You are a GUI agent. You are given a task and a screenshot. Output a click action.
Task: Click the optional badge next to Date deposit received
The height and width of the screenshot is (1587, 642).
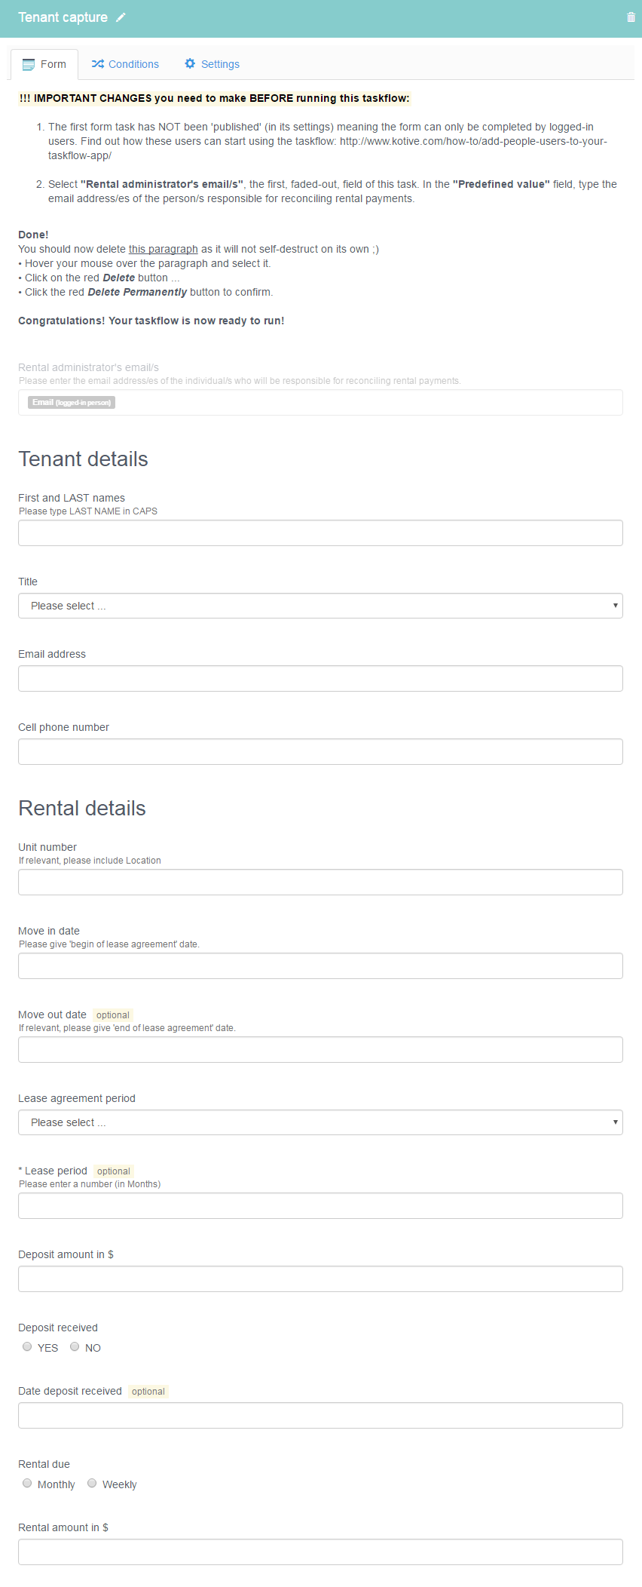[x=148, y=1392]
